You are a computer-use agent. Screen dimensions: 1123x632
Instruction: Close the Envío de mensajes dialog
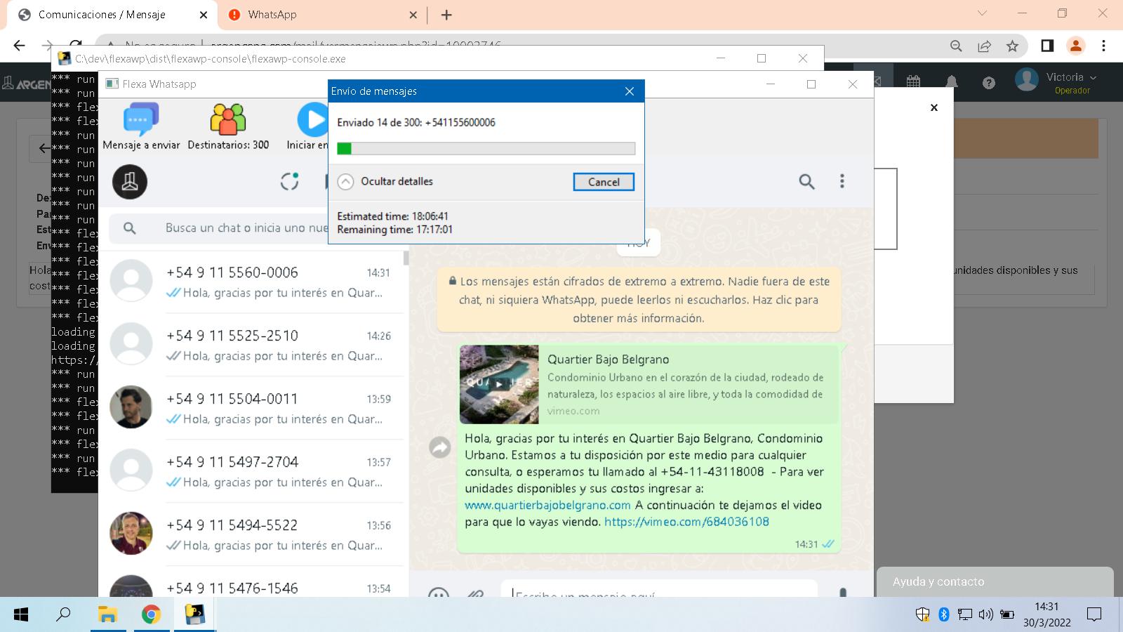pyautogui.click(x=630, y=91)
